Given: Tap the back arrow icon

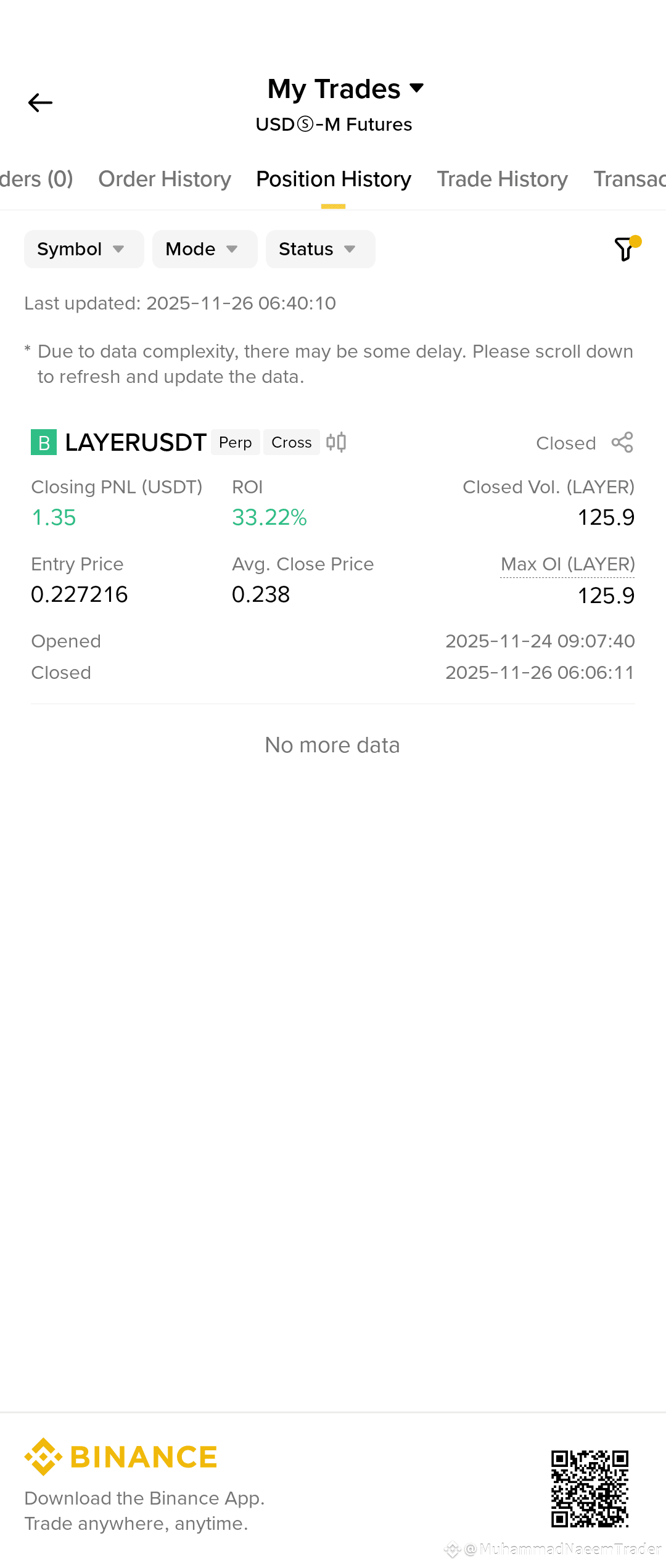Looking at the screenshot, I should point(40,102).
